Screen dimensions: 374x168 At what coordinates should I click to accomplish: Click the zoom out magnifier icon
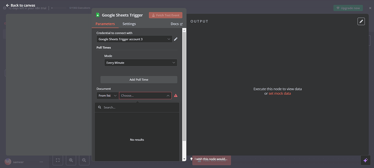point(84,160)
